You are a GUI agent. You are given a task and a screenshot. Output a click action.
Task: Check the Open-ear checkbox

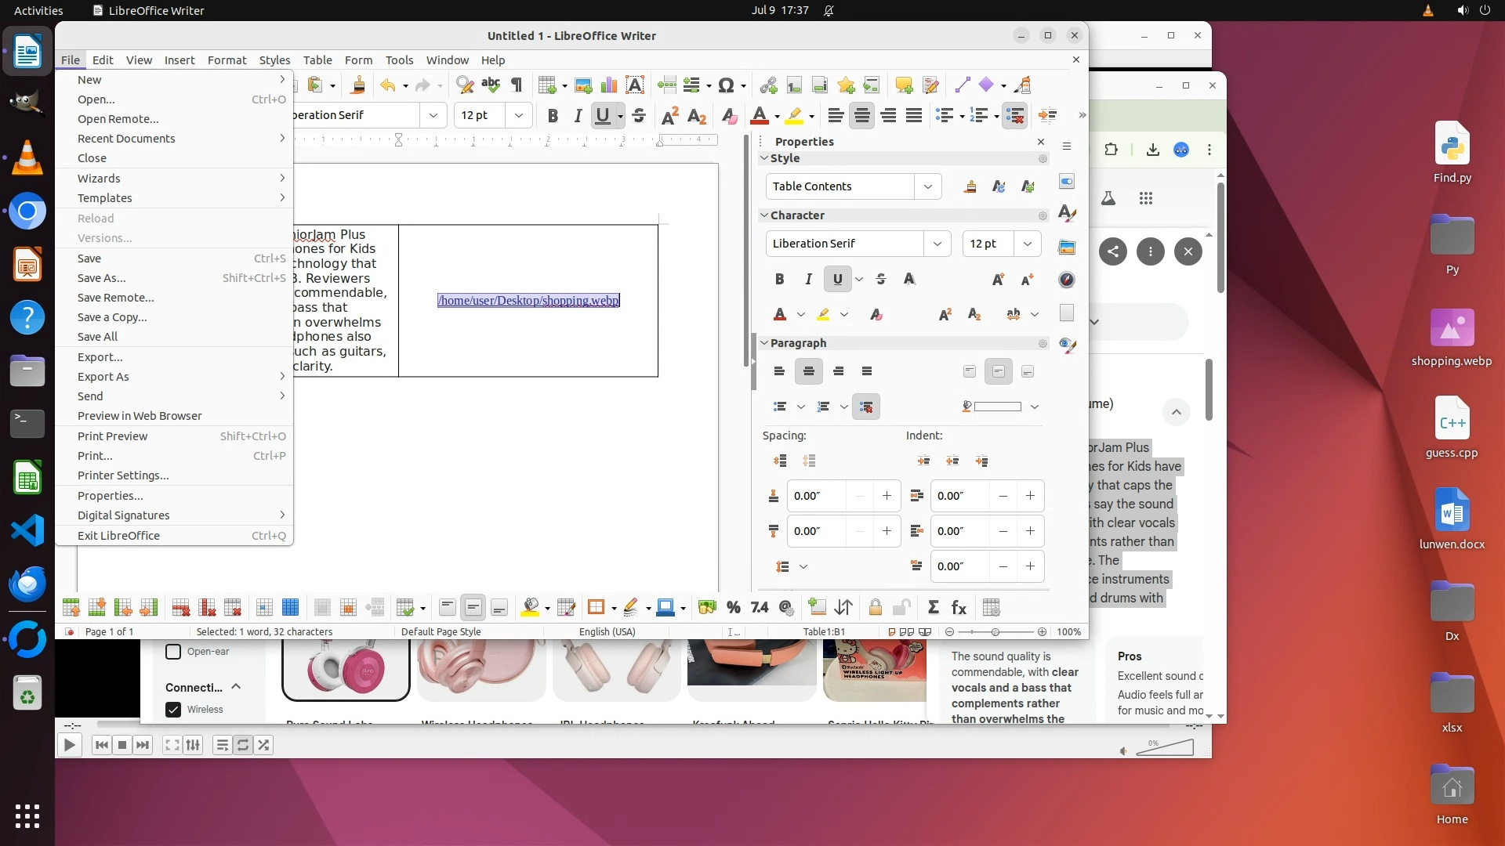(x=173, y=652)
